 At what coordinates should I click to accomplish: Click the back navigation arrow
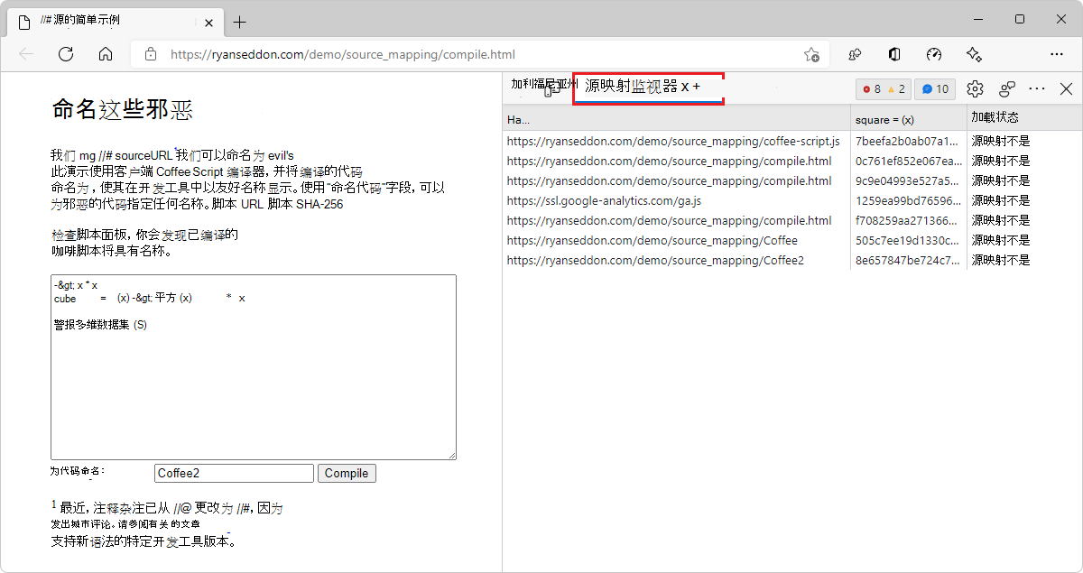[26, 54]
